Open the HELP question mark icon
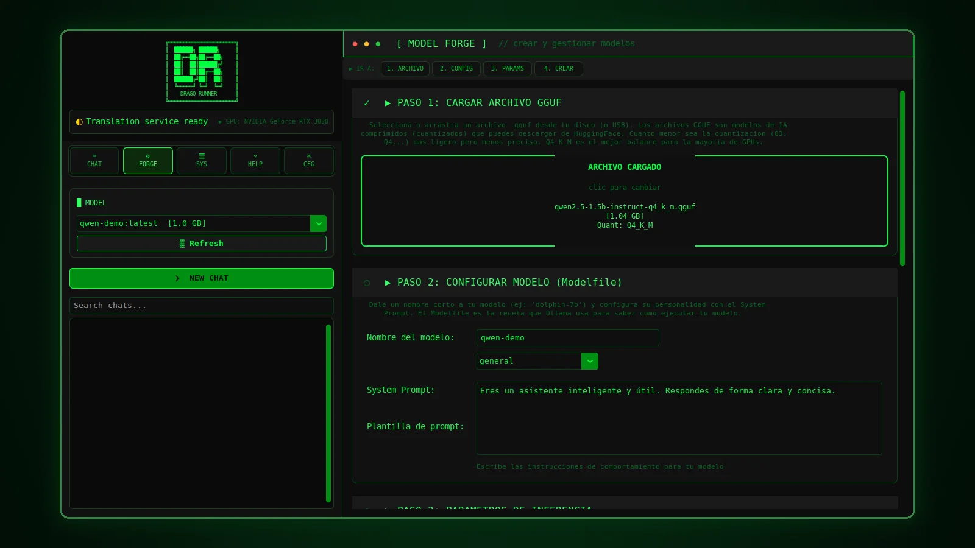 coord(255,161)
